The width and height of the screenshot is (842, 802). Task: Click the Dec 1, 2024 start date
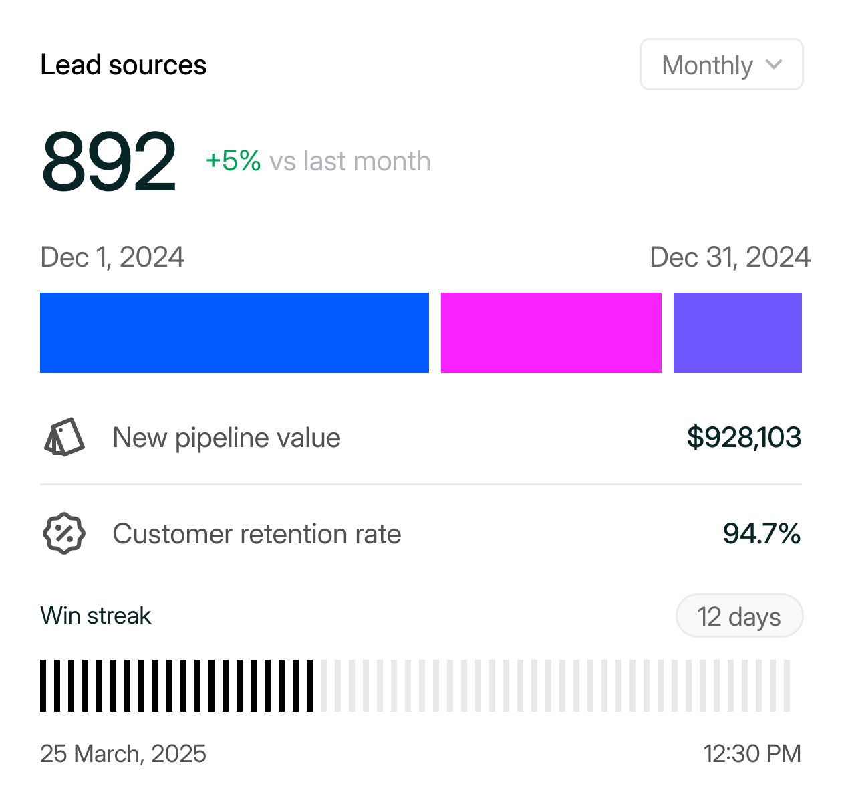(112, 257)
